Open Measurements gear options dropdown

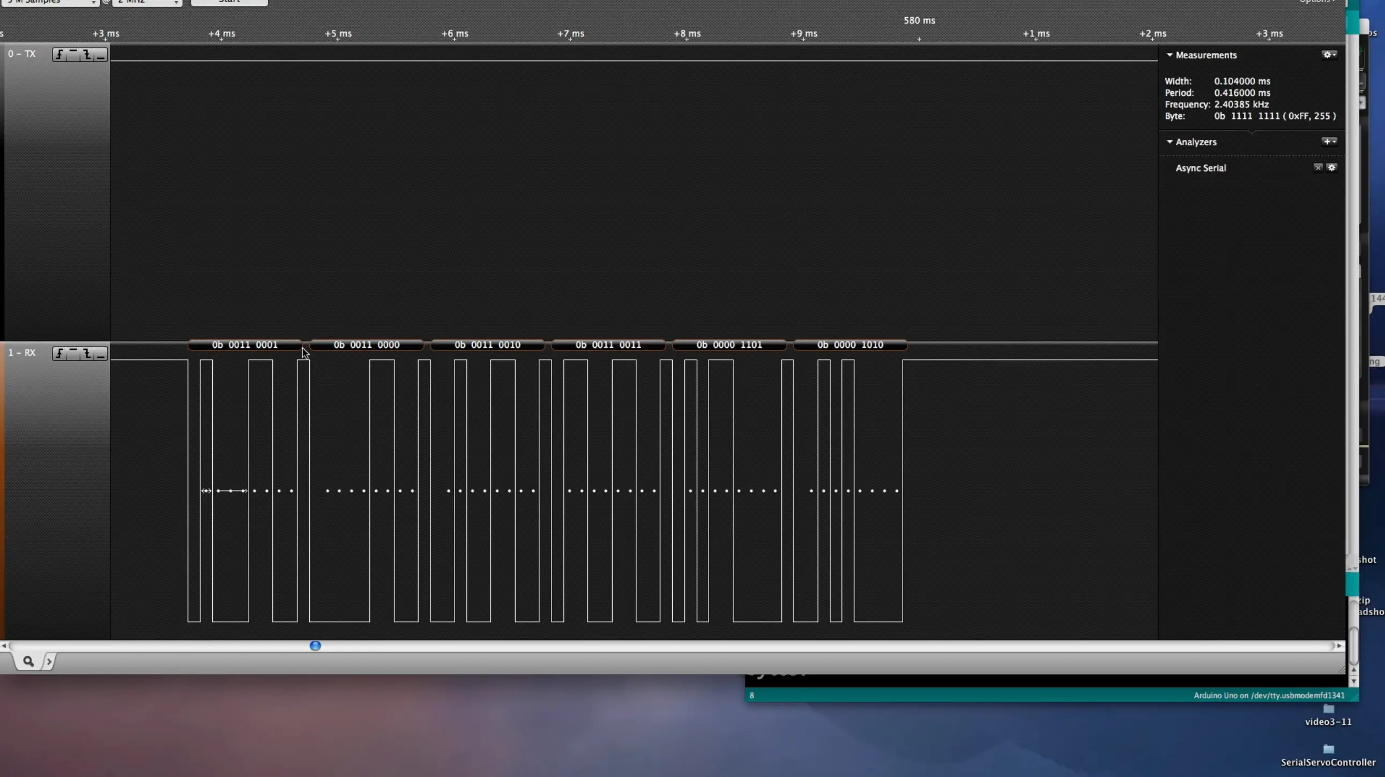tap(1329, 55)
